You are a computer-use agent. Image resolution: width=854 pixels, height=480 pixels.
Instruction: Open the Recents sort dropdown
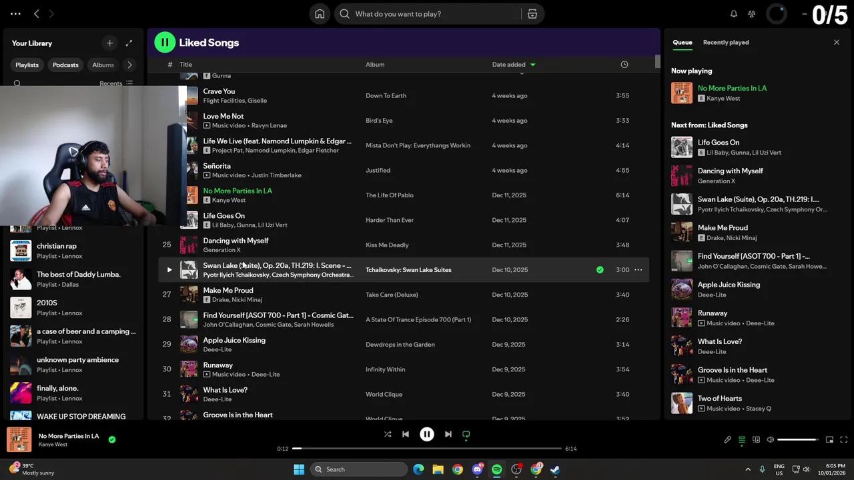116,83
